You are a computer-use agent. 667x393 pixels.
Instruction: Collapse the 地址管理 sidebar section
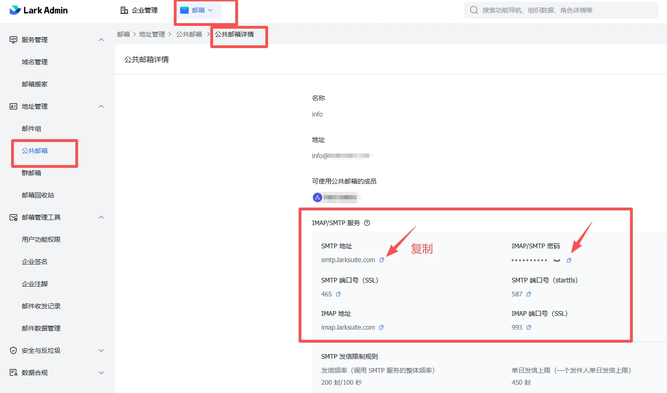click(x=101, y=106)
